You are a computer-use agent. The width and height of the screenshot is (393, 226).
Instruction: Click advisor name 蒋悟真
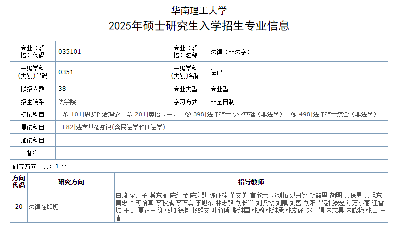pyautogui.click(x=144, y=203)
